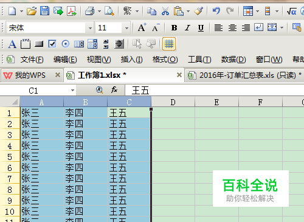Insert label control A icon
Image resolution: width=304 pixels, height=222 pixels.
12,44
